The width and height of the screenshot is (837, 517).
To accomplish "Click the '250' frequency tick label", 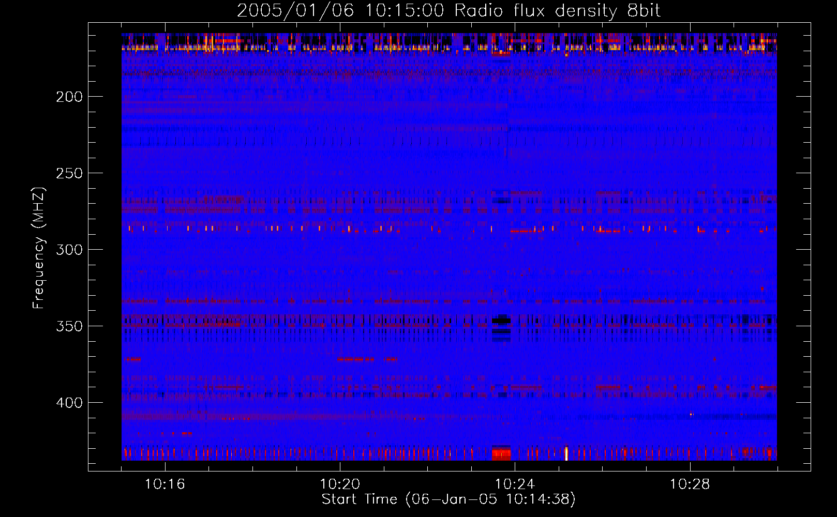I will click(x=69, y=173).
